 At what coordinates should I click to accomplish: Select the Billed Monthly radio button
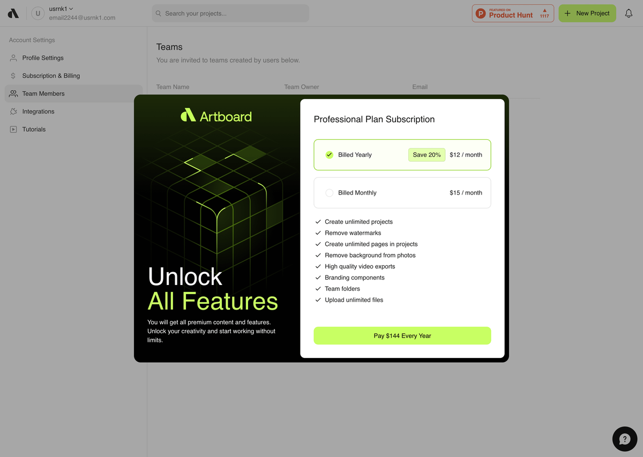click(x=330, y=193)
